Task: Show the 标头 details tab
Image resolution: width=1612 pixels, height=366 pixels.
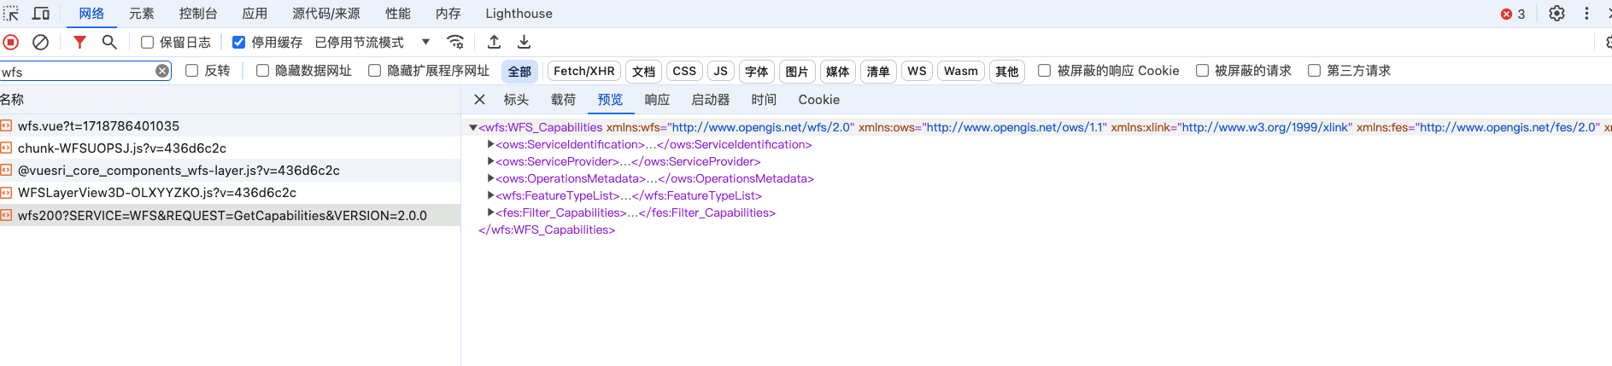Action: pos(516,100)
